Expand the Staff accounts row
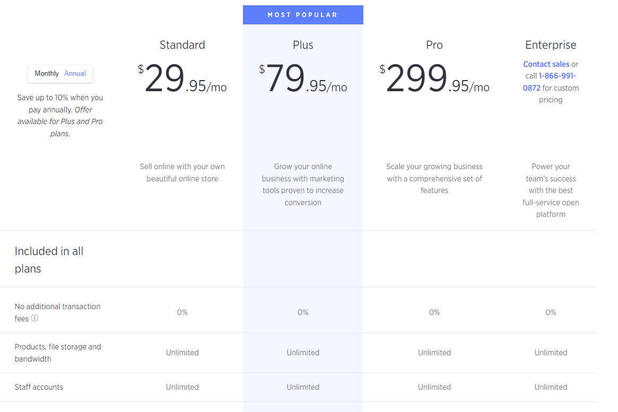Screen dimensions: 618x412 pos(39,387)
